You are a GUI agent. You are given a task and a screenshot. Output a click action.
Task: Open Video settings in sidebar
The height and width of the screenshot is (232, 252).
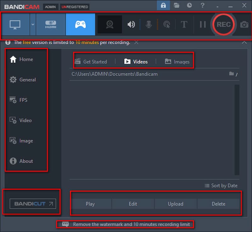pos(20,120)
